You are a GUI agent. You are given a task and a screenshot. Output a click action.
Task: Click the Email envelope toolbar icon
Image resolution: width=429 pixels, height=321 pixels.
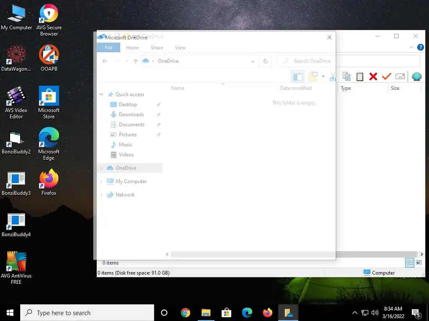pyautogui.click(x=400, y=76)
